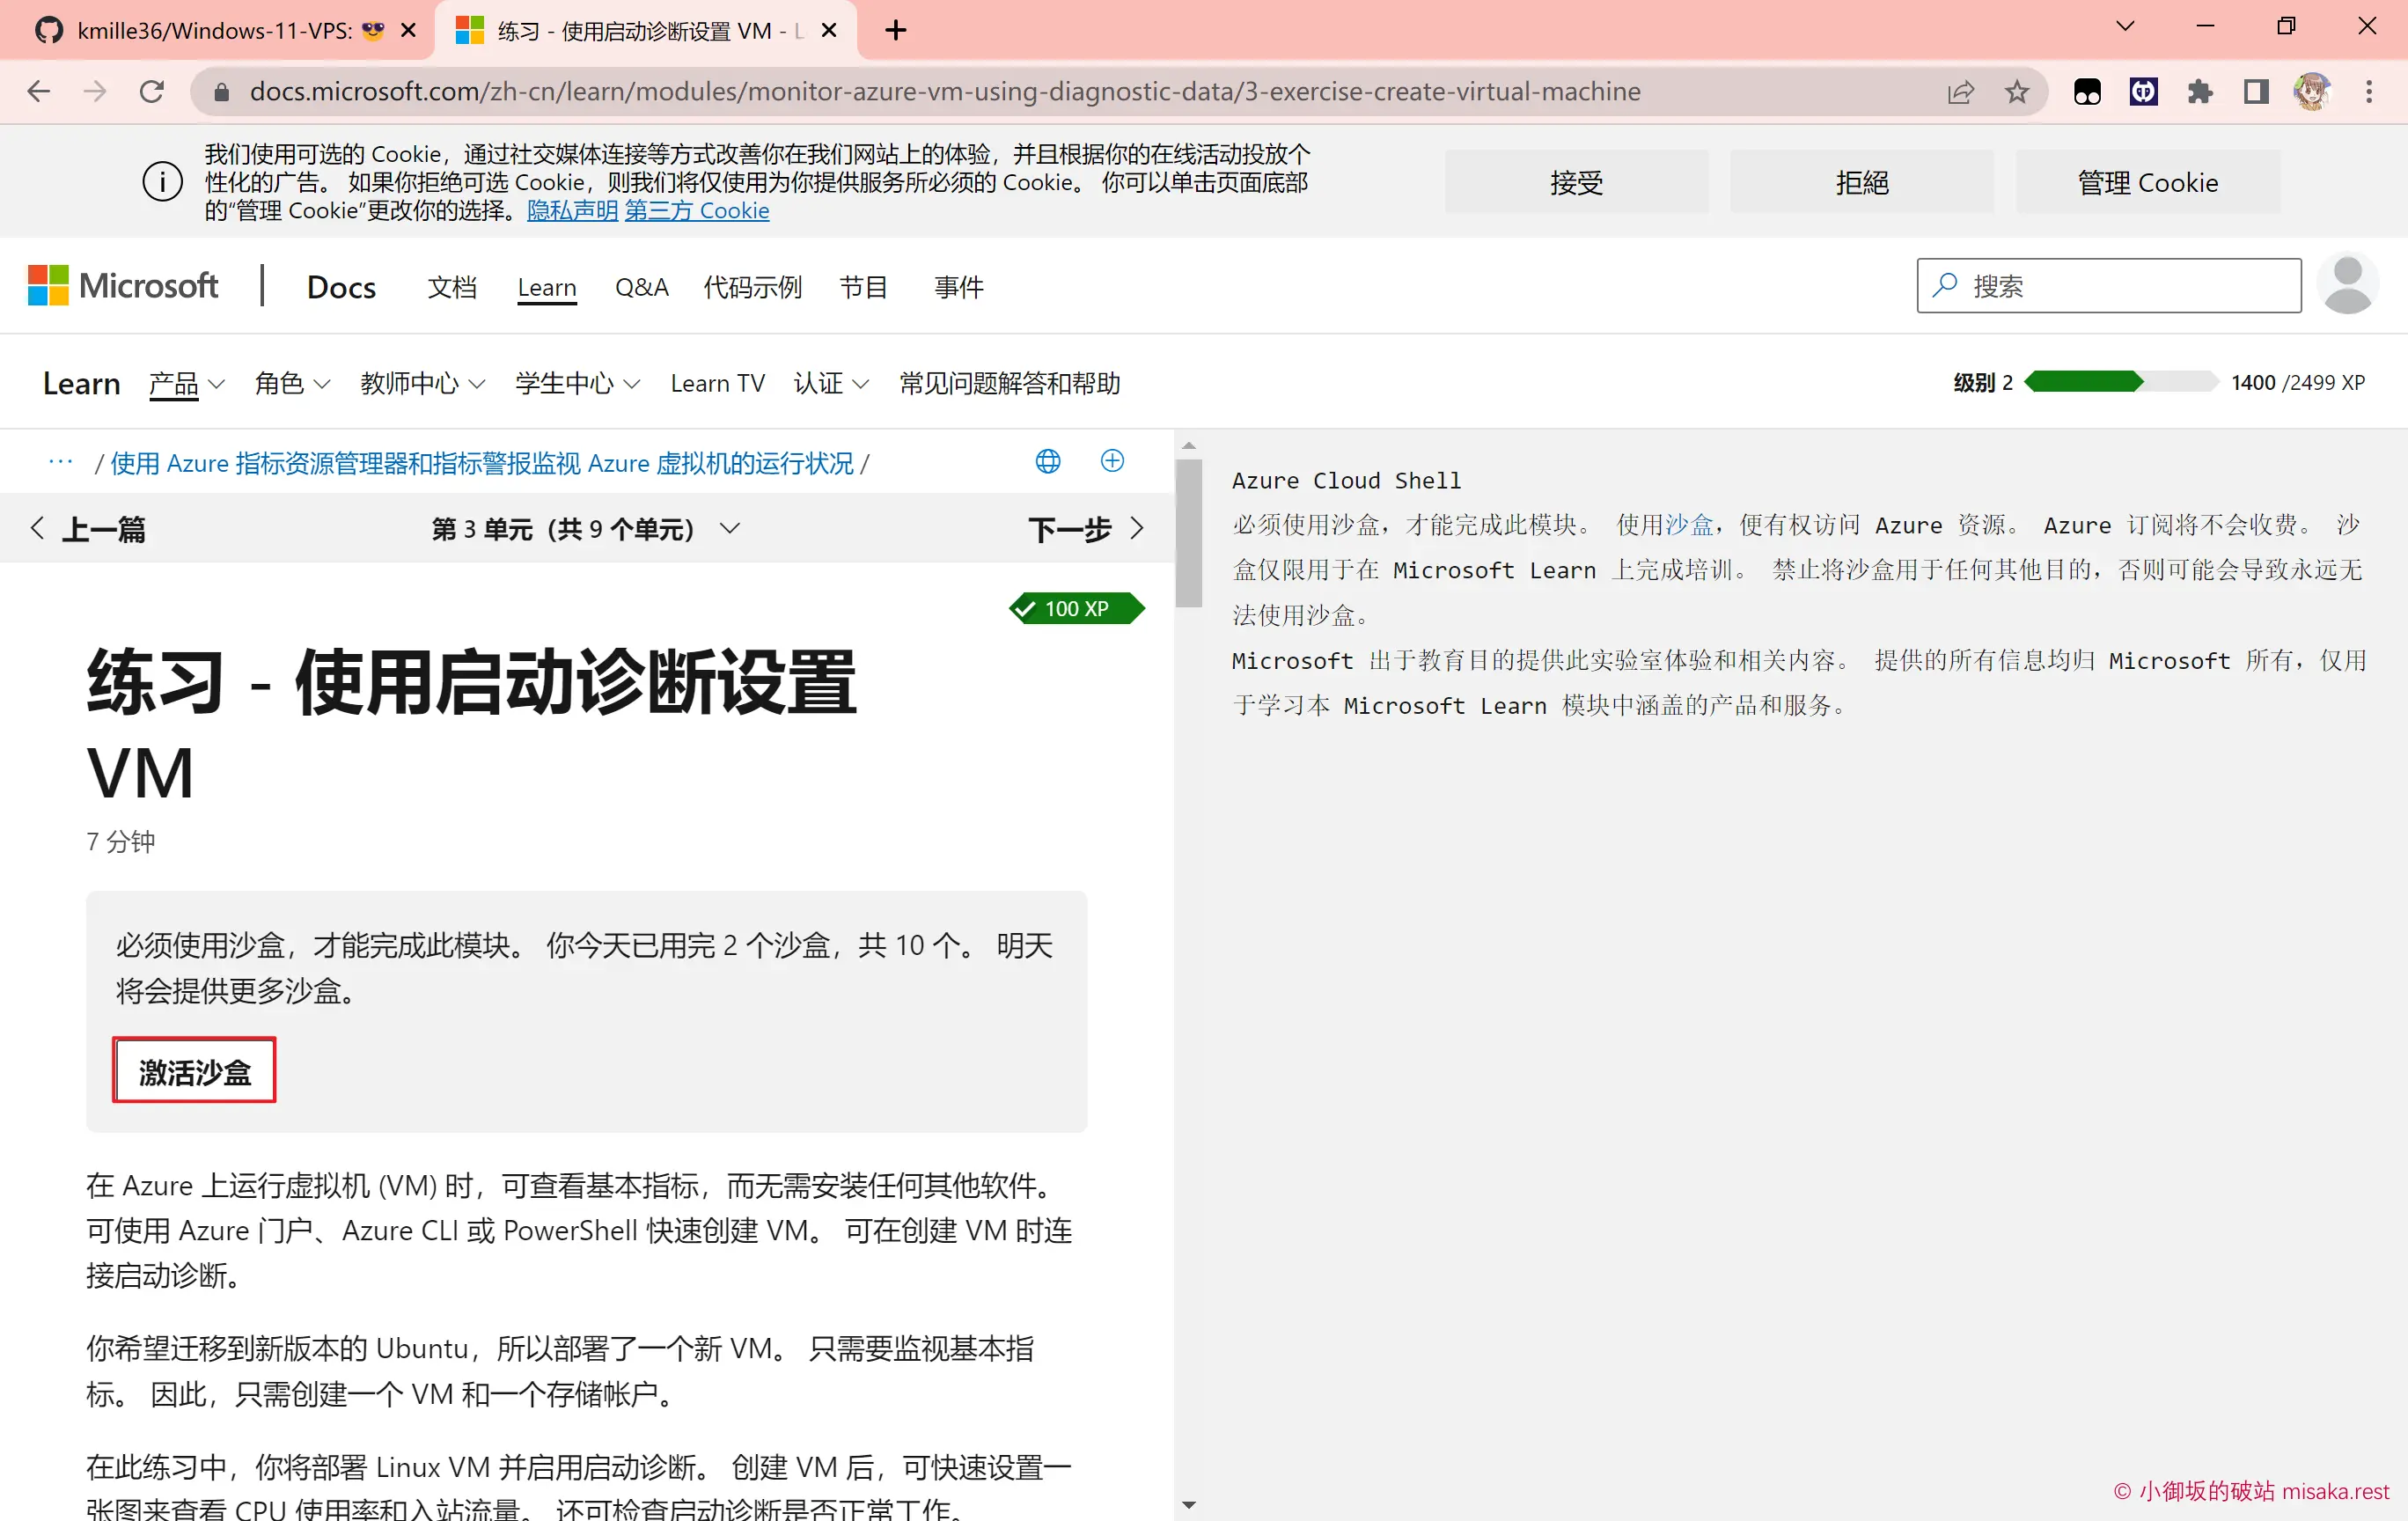The height and width of the screenshot is (1521, 2408).
Task: Open Learn TV
Action: tap(717, 383)
